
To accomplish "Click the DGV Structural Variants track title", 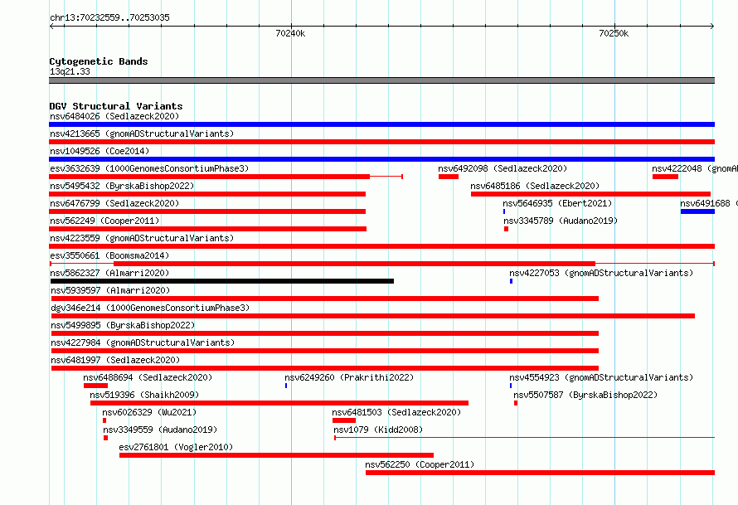I will point(116,106).
